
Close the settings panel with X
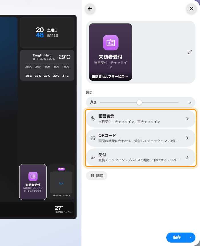tap(191, 9)
